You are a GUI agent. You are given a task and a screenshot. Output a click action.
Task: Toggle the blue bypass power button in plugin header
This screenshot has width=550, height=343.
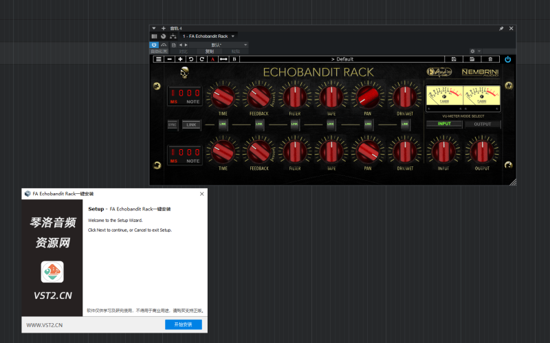[x=154, y=45]
